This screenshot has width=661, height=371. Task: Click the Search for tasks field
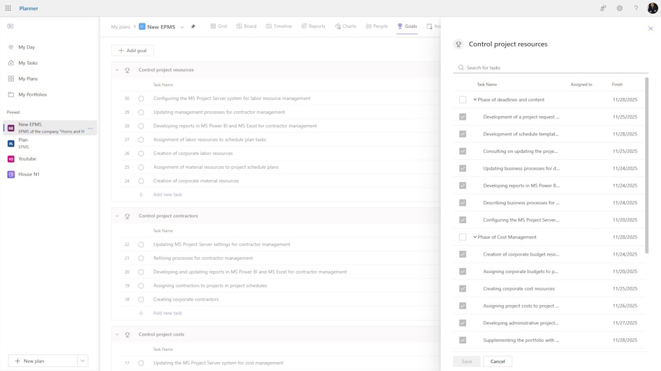click(x=550, y=67)
